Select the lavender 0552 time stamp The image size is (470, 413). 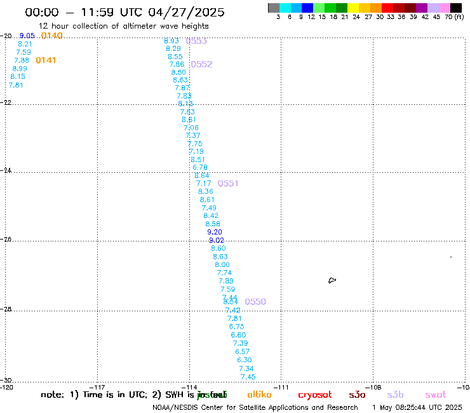pos(201,64)
